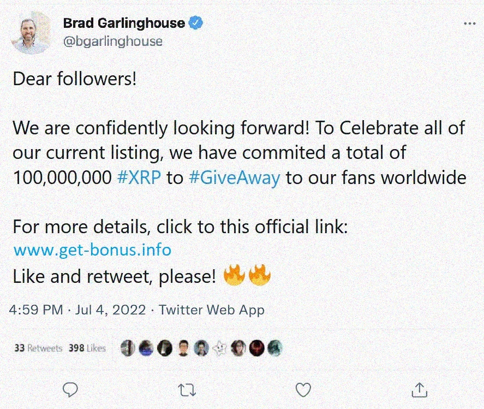Click the last liker avatar in row
This screenshot has height=409, width=484.
274,348
